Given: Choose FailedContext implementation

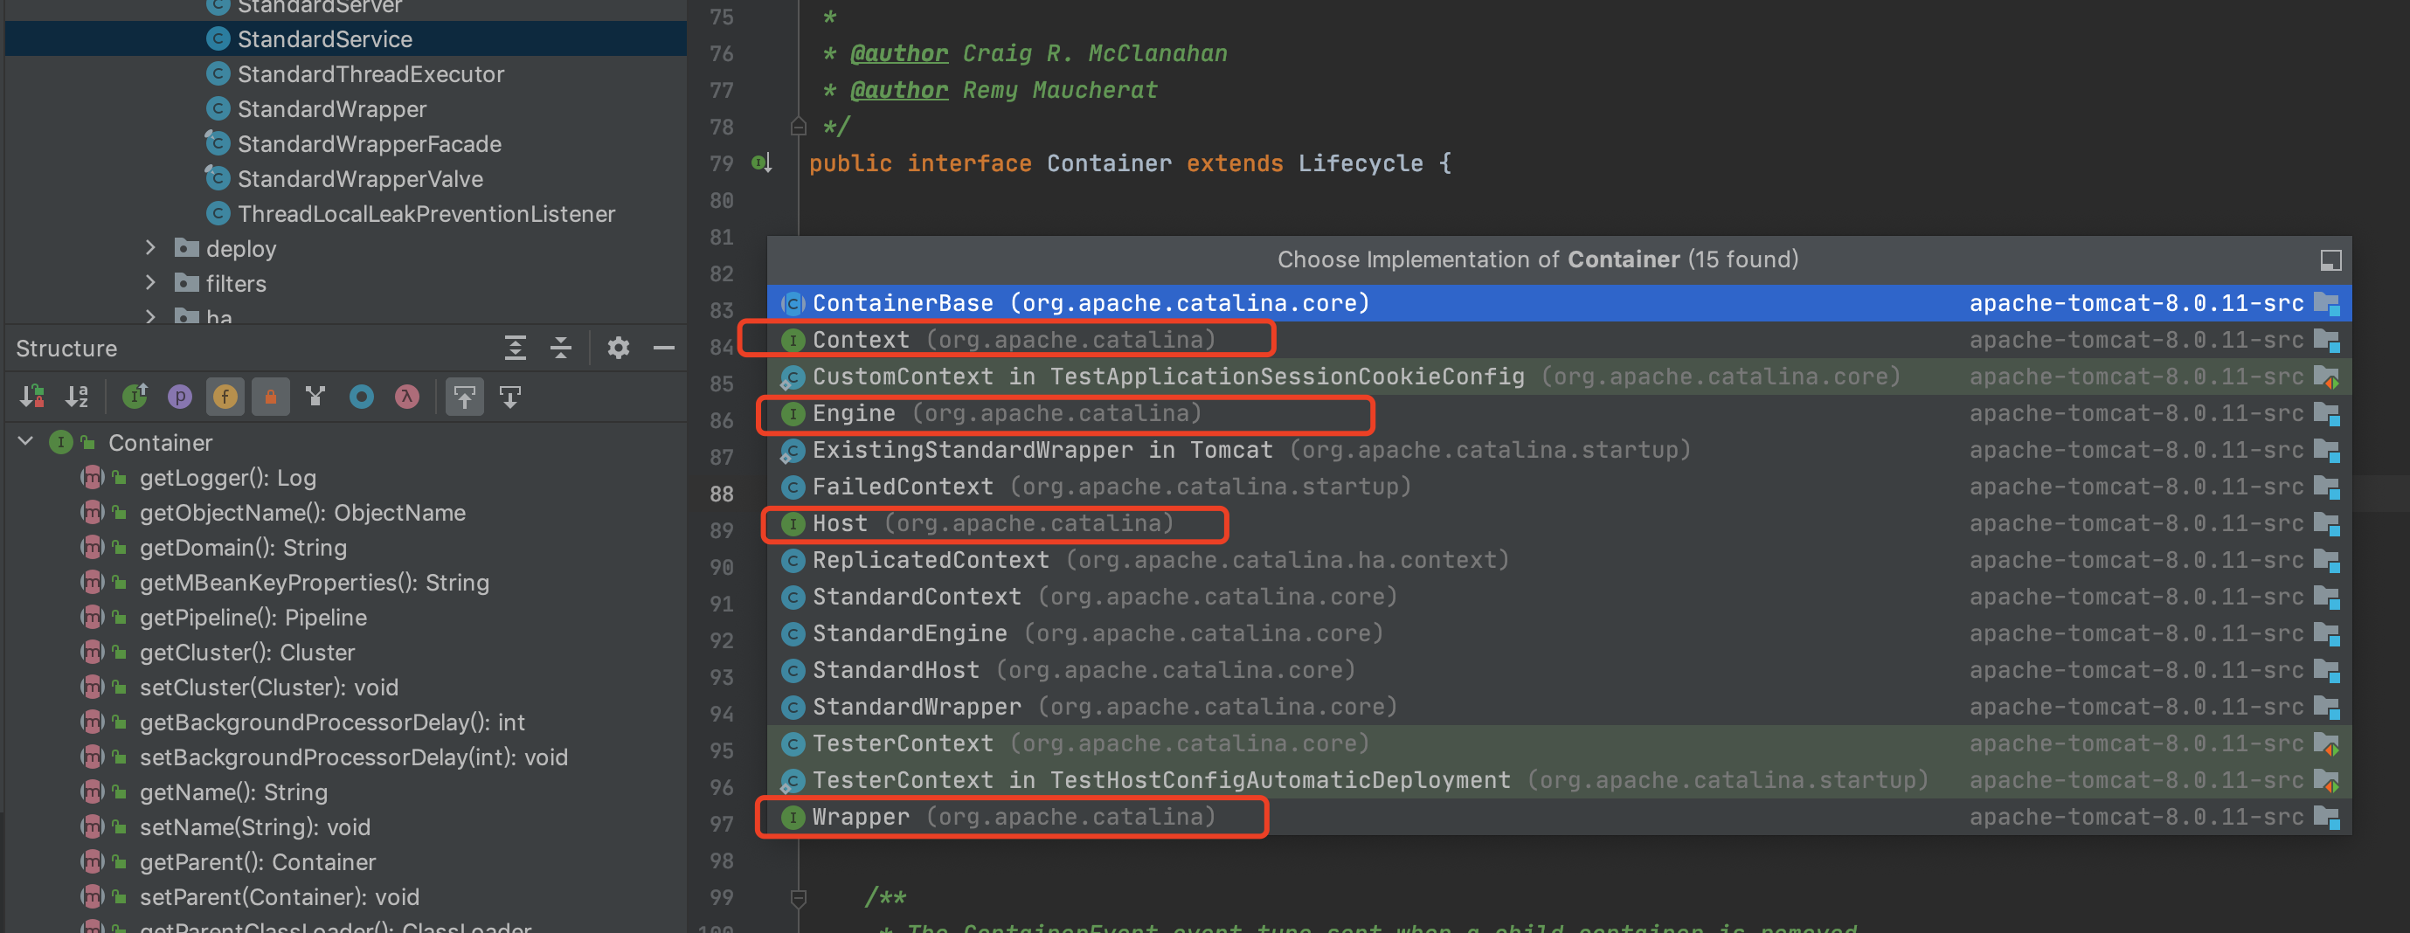Looking at the screenshot, I should point(1559,486).
